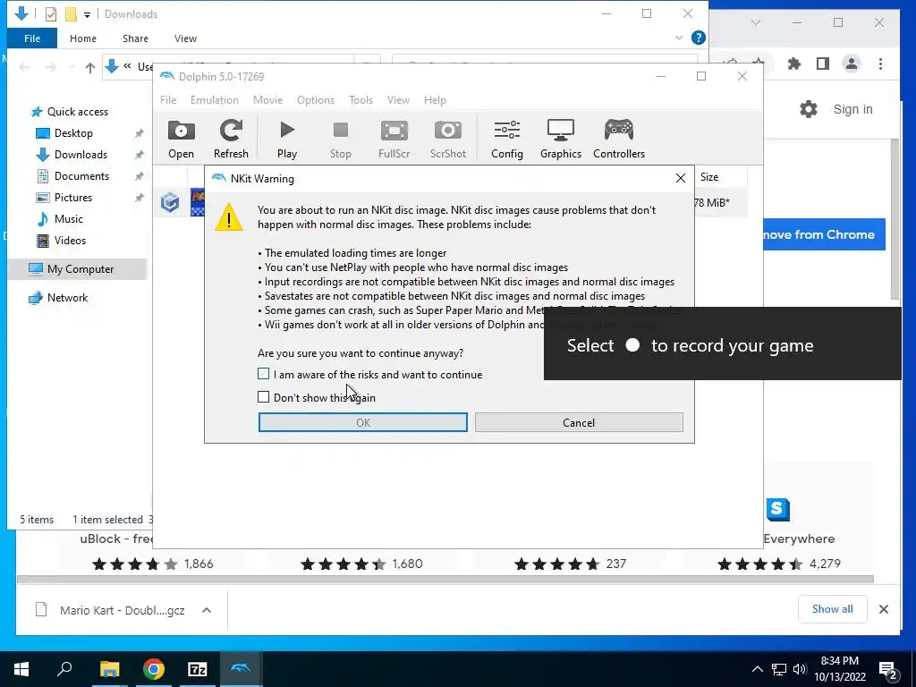916x687 pixels.
Task: Click Open icon in Dolphin toolbar
Action: 181,139
